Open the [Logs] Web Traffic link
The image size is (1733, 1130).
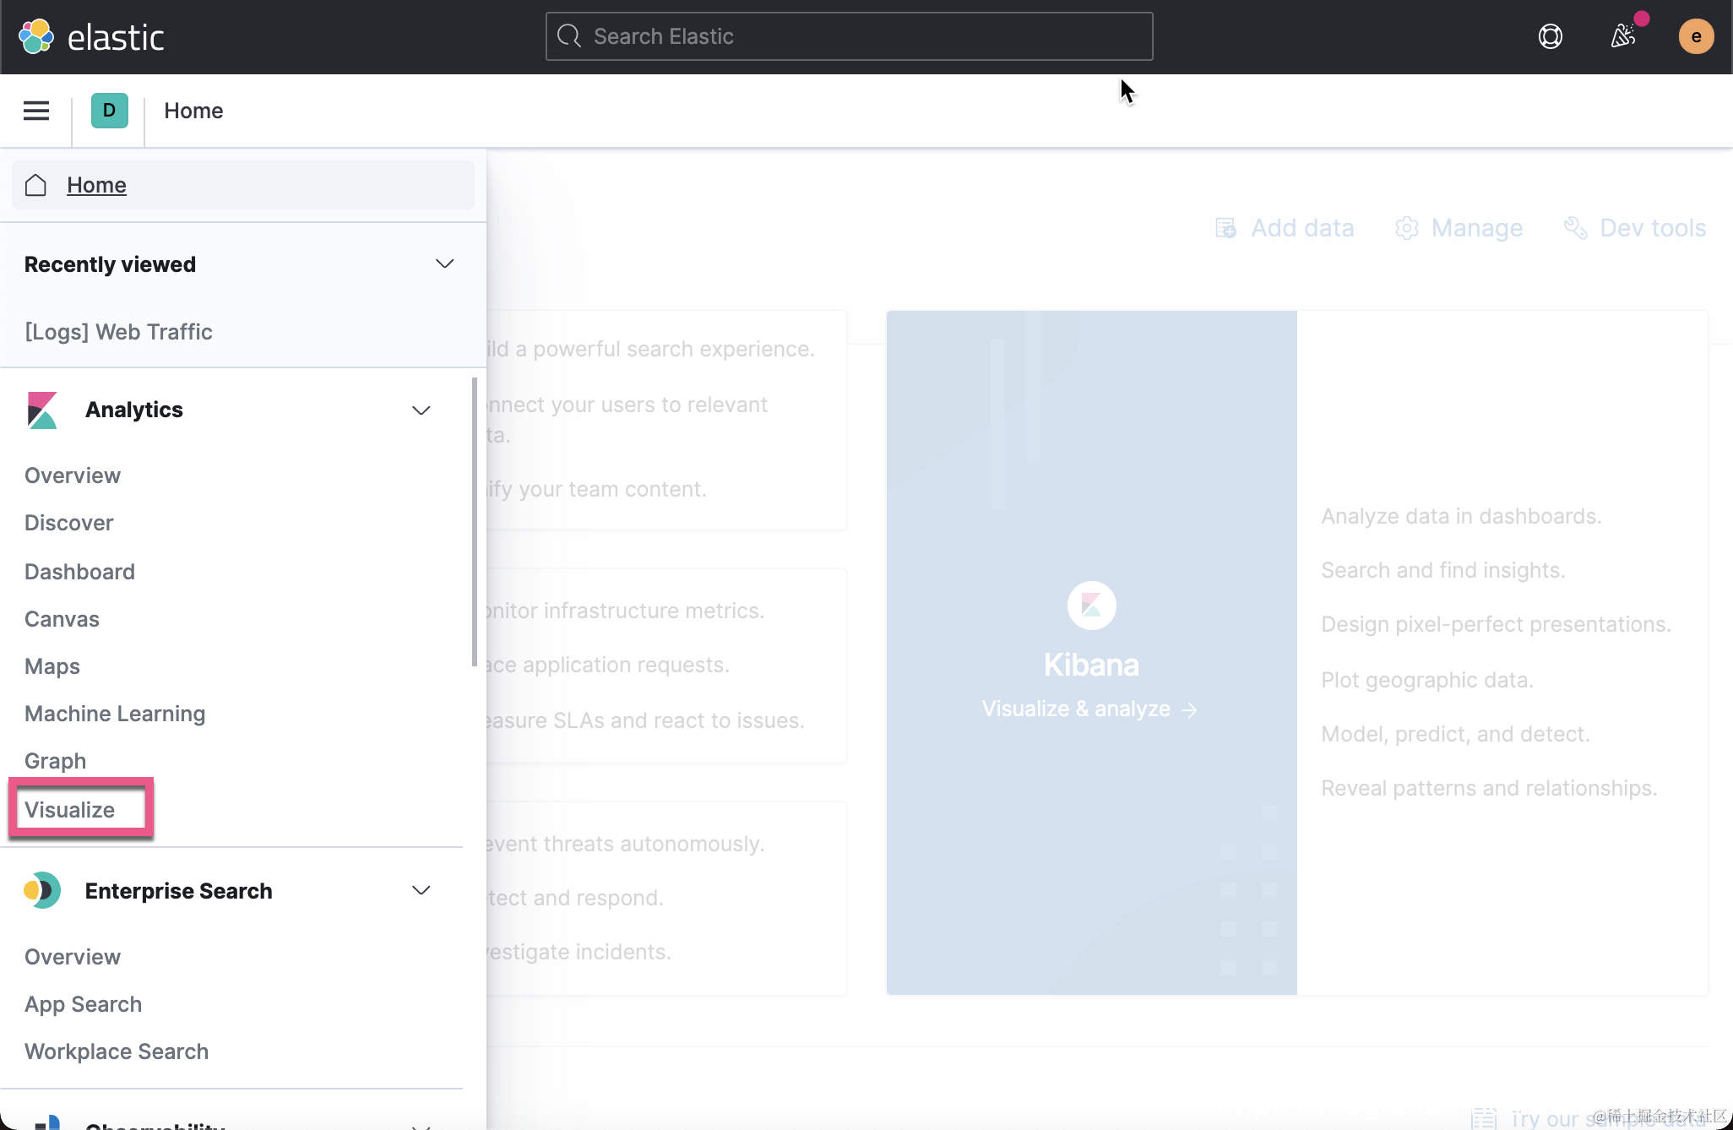[118, 332]
